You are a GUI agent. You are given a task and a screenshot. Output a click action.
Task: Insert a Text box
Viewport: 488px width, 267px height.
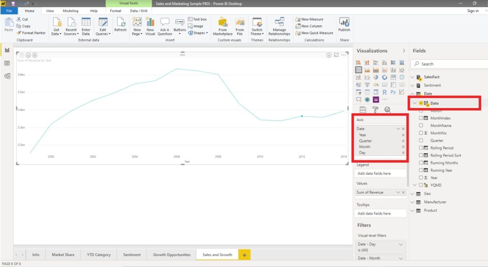197,19
